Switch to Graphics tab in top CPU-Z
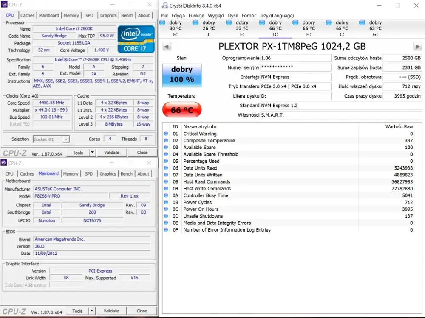 pos(108,15)
